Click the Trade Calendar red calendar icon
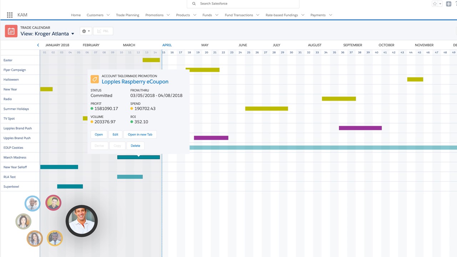The image size is (457, 257). tap(11, 31)
